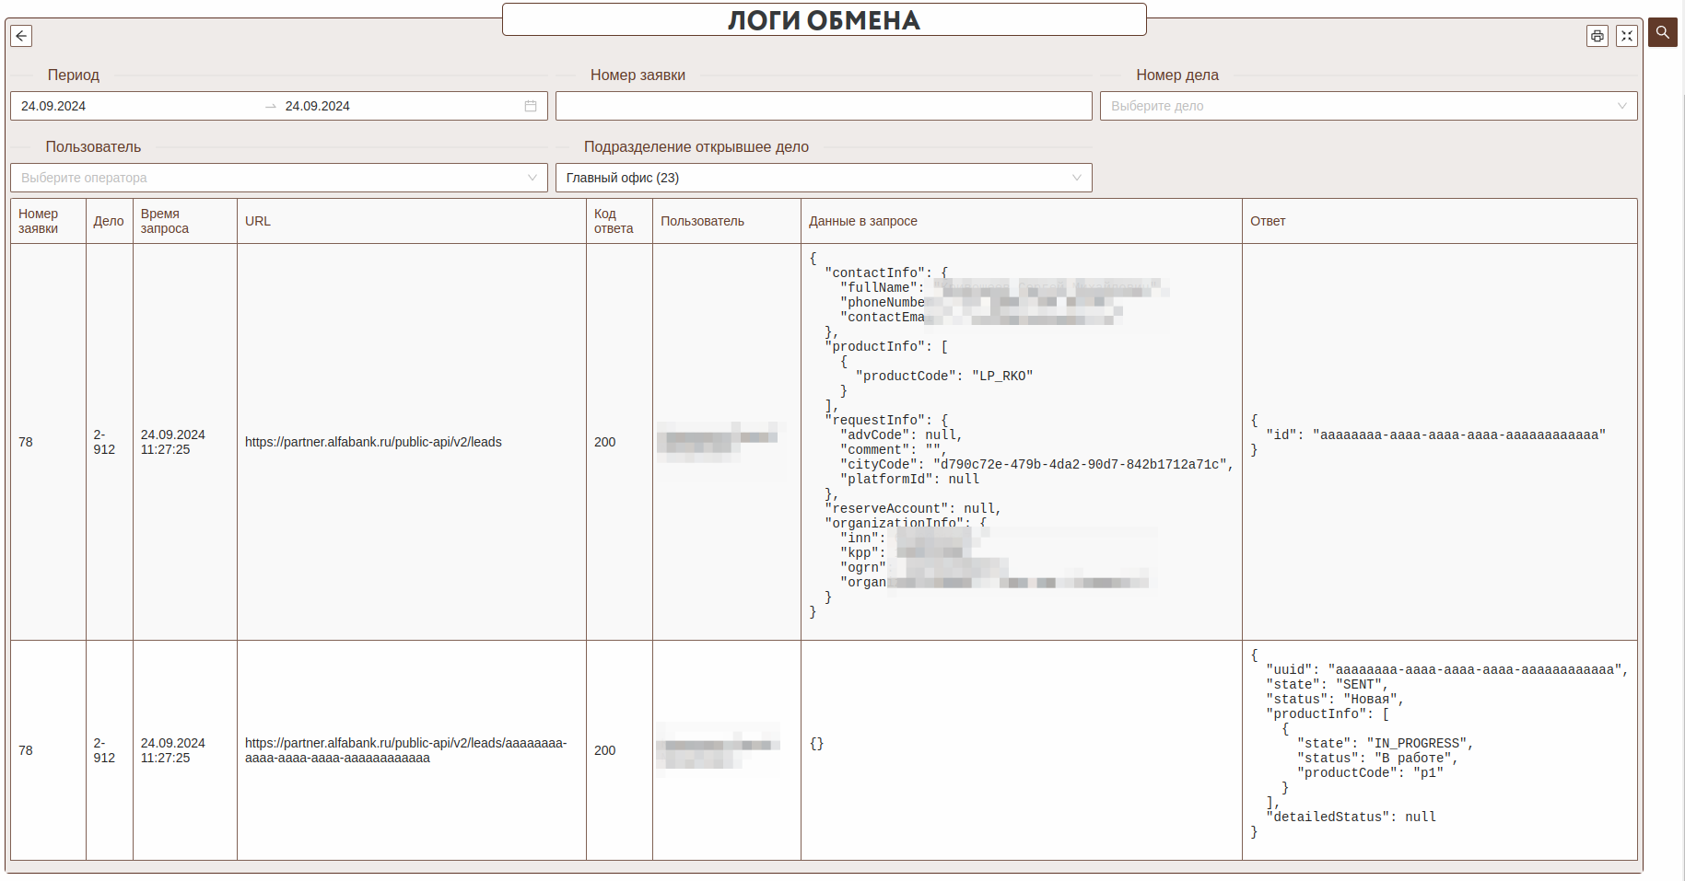Click the print icon
Image resolution: width=1685 pixels, height=881 pixels.
[1597, 36]
